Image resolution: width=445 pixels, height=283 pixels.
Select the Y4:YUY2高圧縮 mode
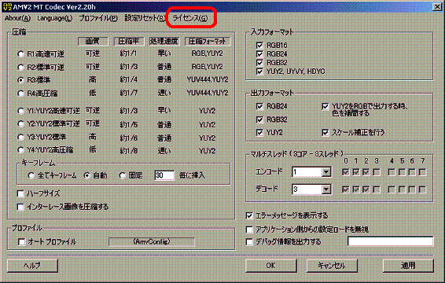[x=20, y=150]
